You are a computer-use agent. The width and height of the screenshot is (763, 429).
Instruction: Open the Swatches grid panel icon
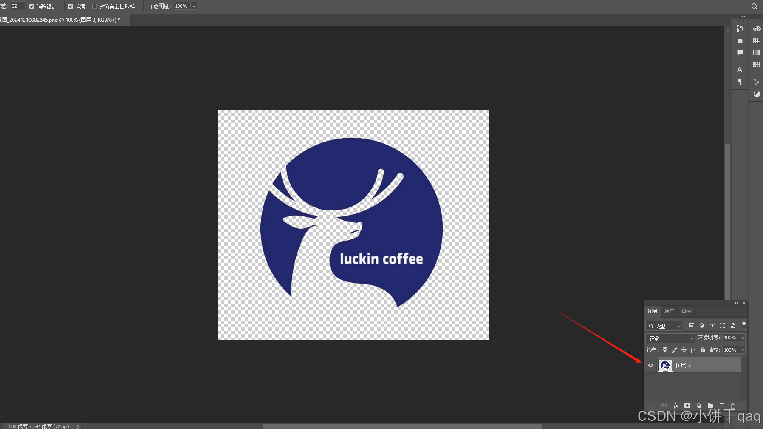[x=757, y=41]
